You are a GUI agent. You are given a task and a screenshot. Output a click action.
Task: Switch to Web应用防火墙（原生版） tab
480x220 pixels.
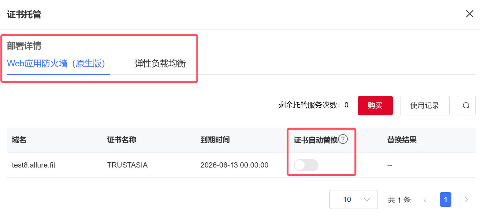click(56, 64)
